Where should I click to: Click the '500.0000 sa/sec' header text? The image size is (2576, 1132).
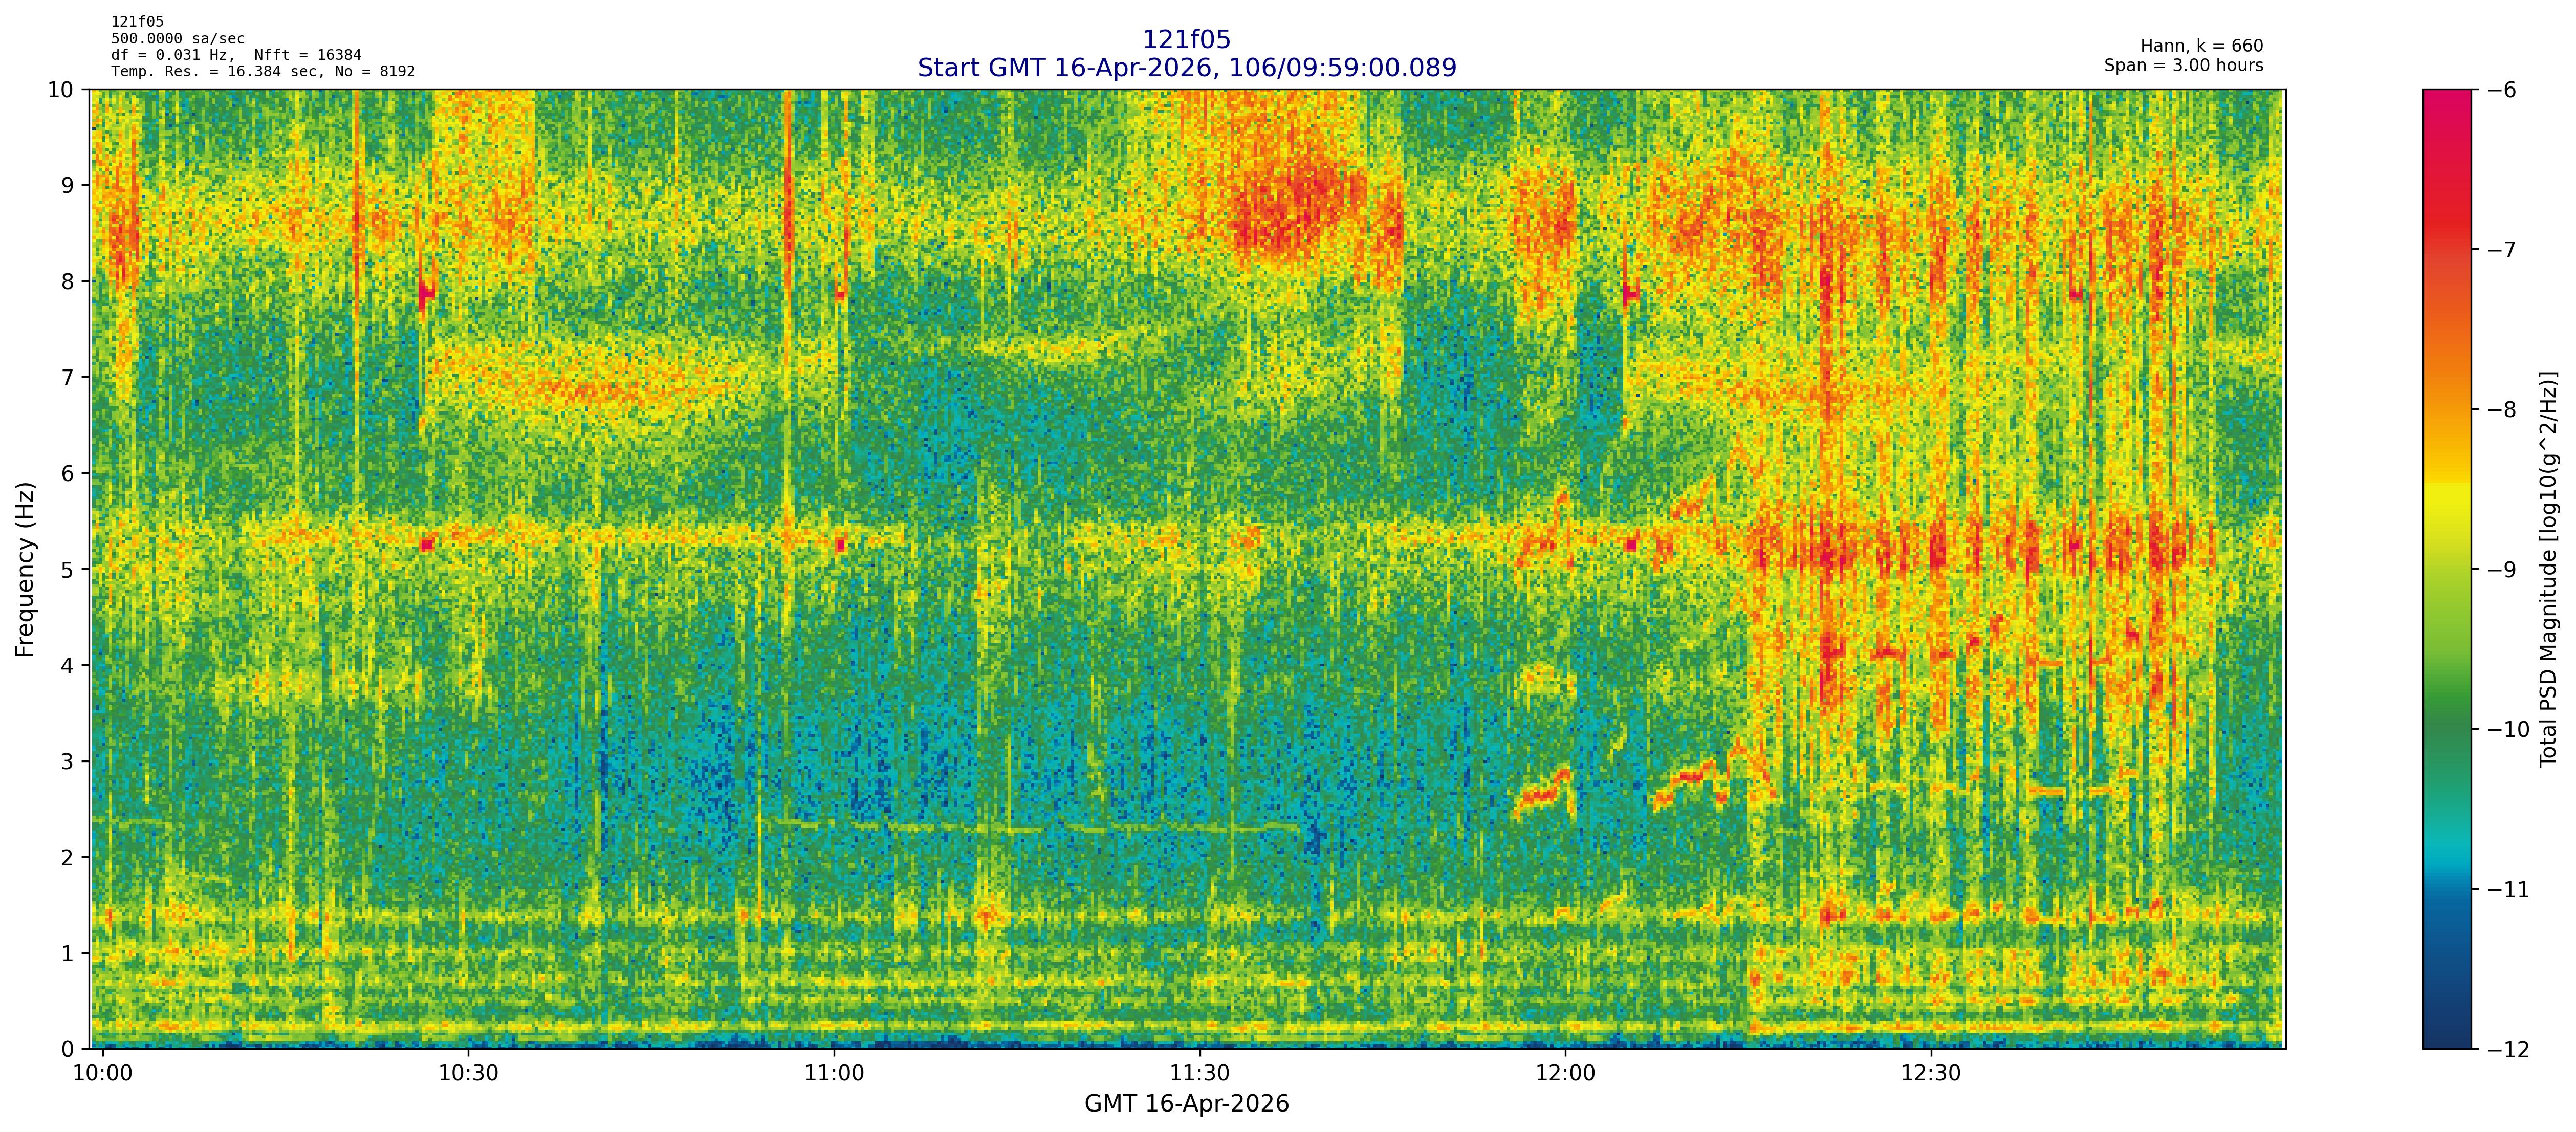pyautogui.click(x=177, y=39)
